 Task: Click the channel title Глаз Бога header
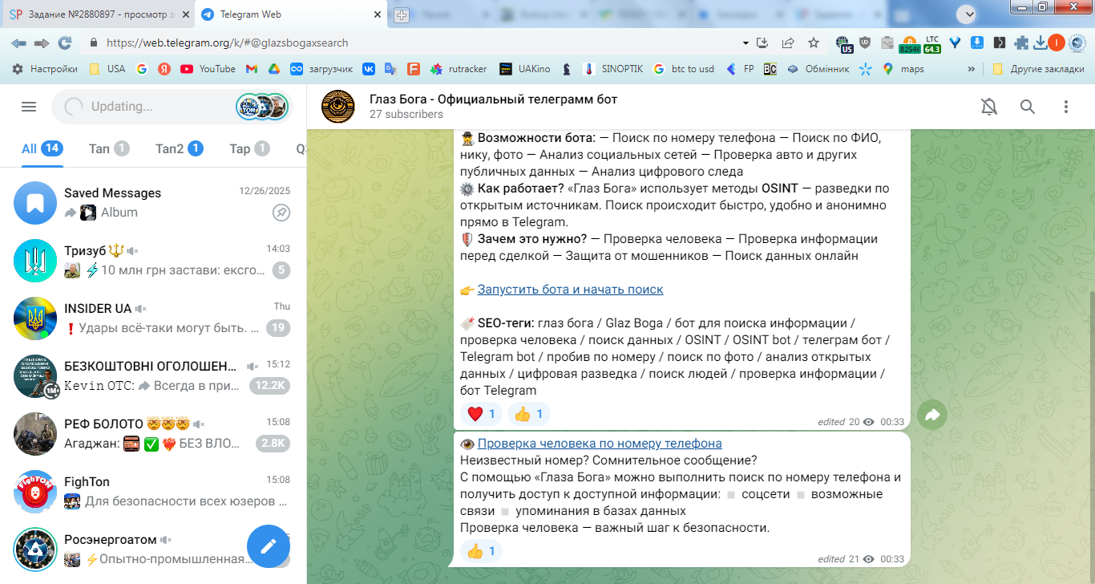click(493, 99)
